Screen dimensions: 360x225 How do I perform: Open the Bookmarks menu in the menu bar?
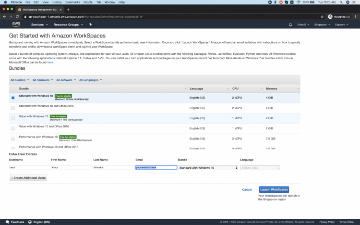pyautogui.click(x=72, y=2)
